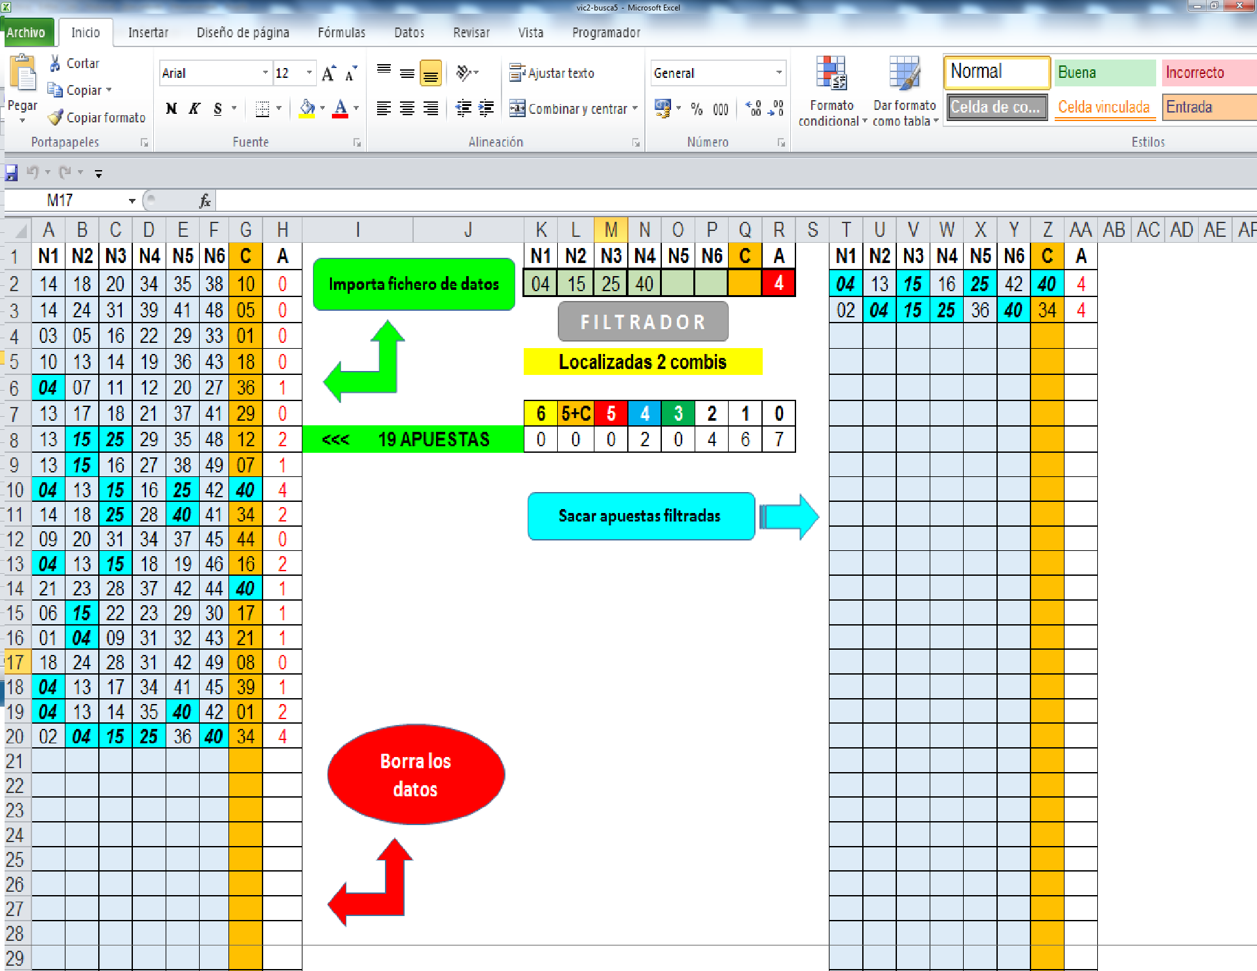This screenshot has height=971, width=1257.
Task: Expand font color dropdown arrow
Action: tap(356, 109)
